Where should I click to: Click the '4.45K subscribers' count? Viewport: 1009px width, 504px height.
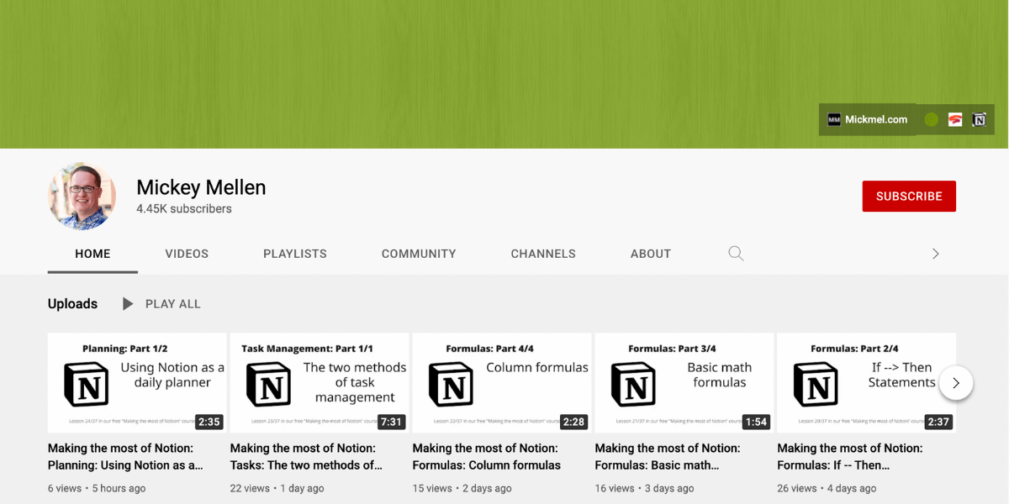184,209
